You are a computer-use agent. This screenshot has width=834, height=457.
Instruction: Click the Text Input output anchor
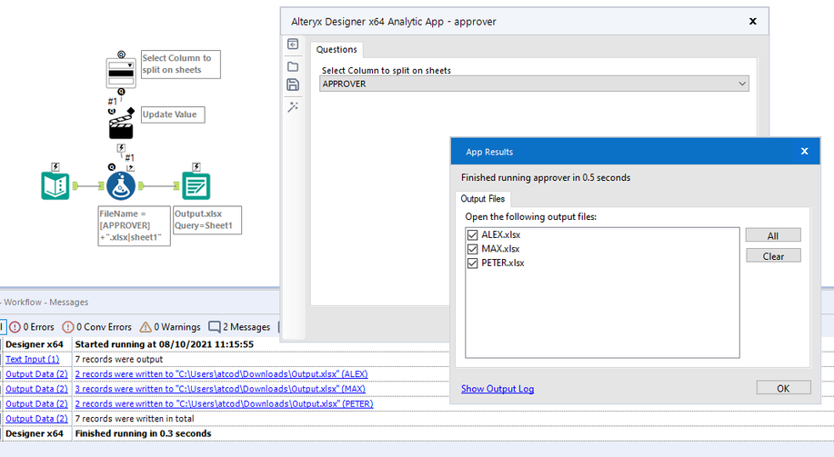(75, 186)
